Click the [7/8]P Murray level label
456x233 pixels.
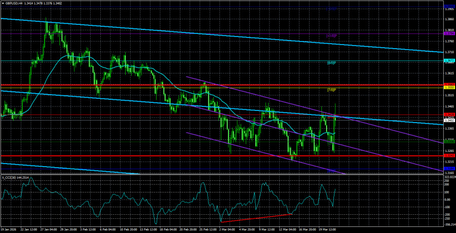331,90
